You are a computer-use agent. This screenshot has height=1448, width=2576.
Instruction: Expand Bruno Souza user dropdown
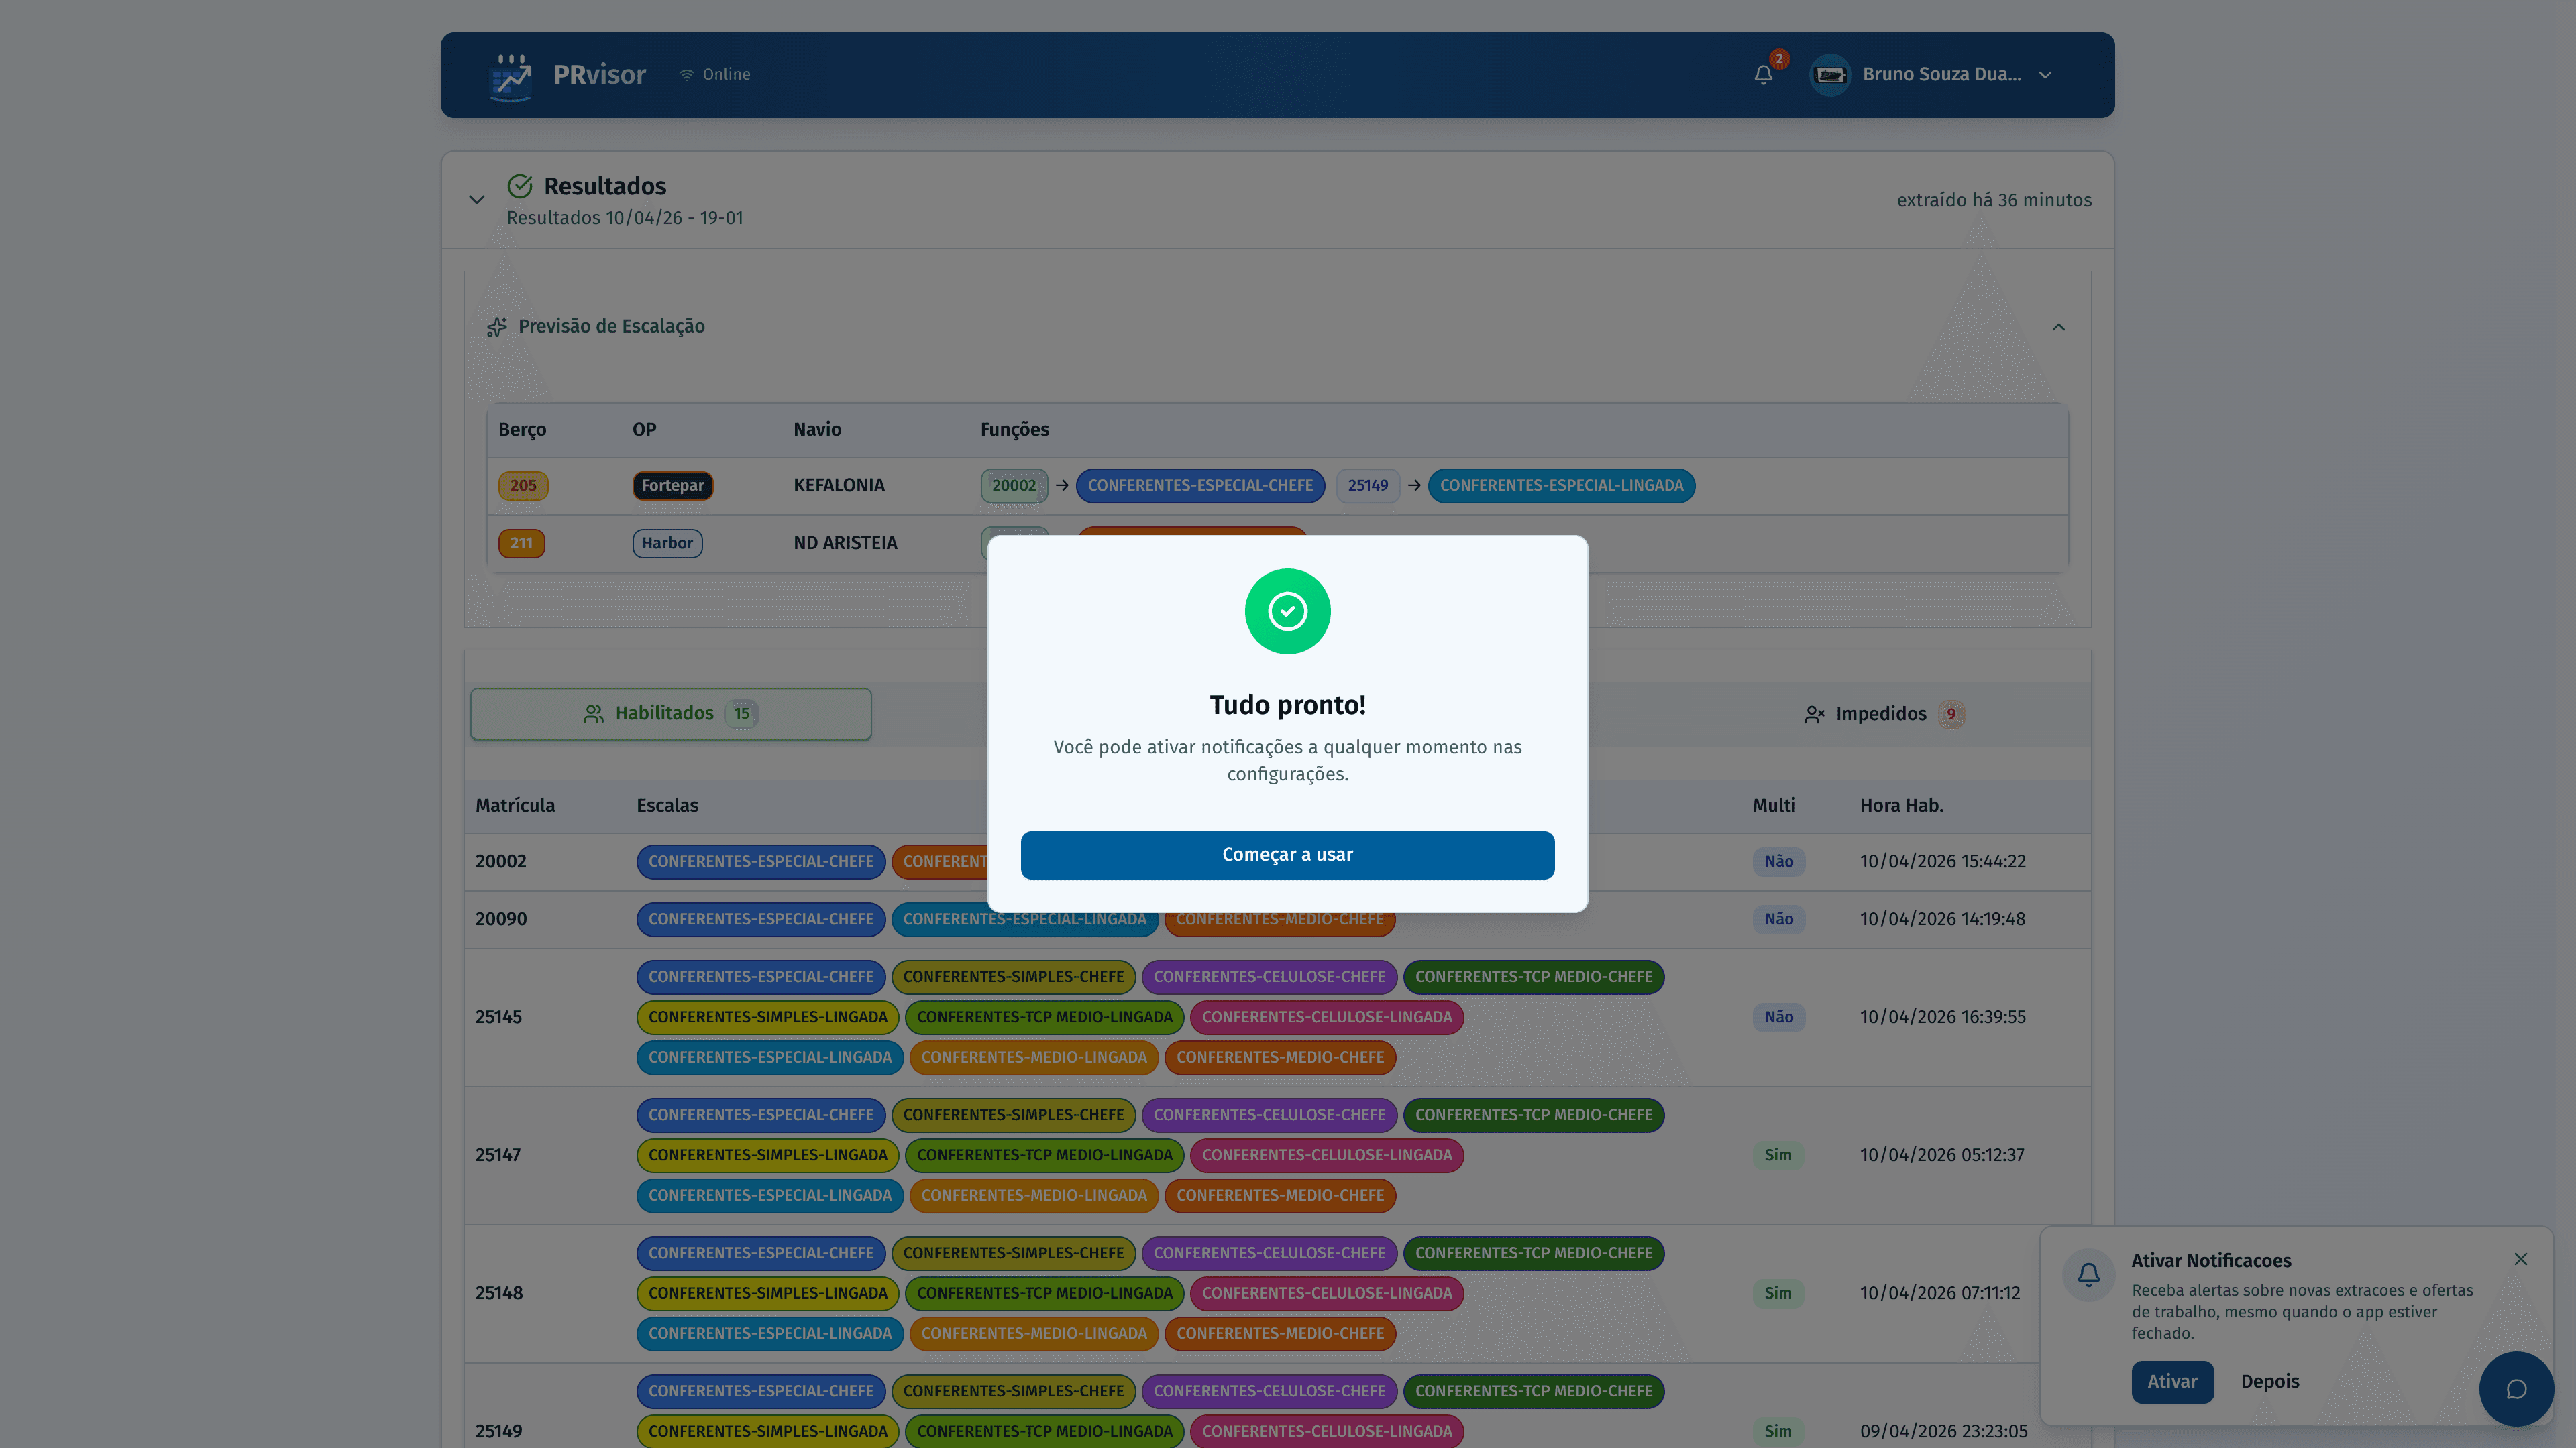coord(2045,75)
